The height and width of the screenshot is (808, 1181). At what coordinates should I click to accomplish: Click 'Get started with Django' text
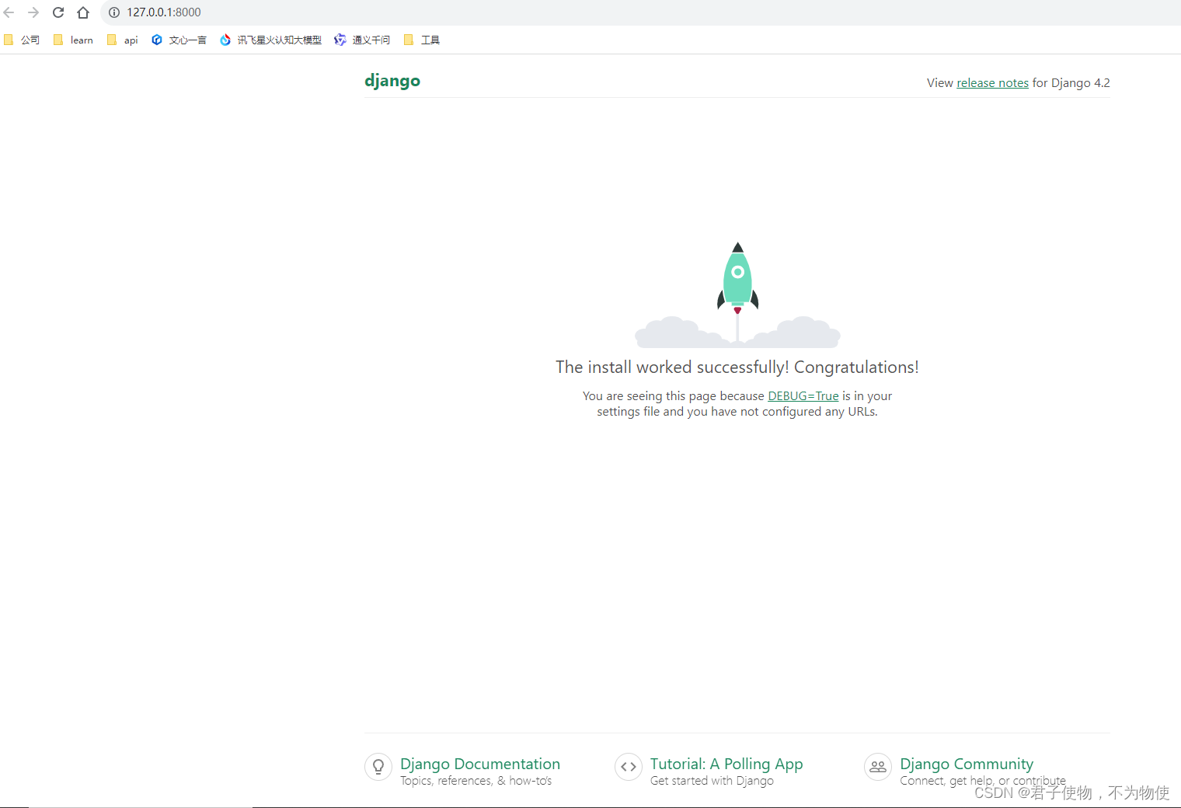(712, 781)
